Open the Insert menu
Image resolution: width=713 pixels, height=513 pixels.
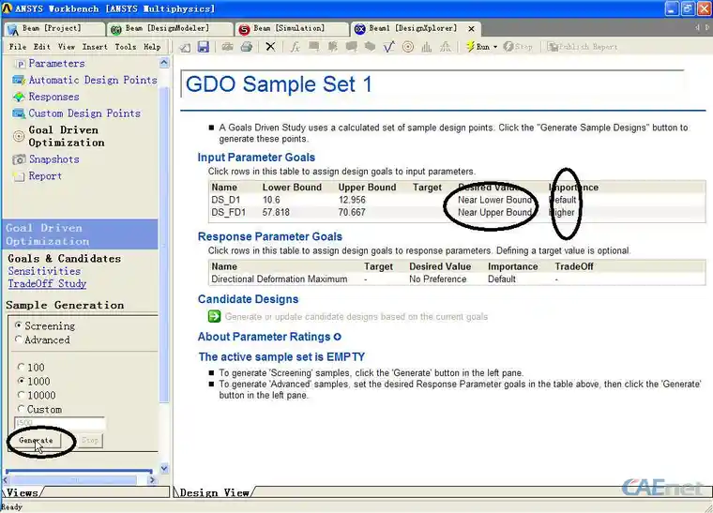click(95, 46)
